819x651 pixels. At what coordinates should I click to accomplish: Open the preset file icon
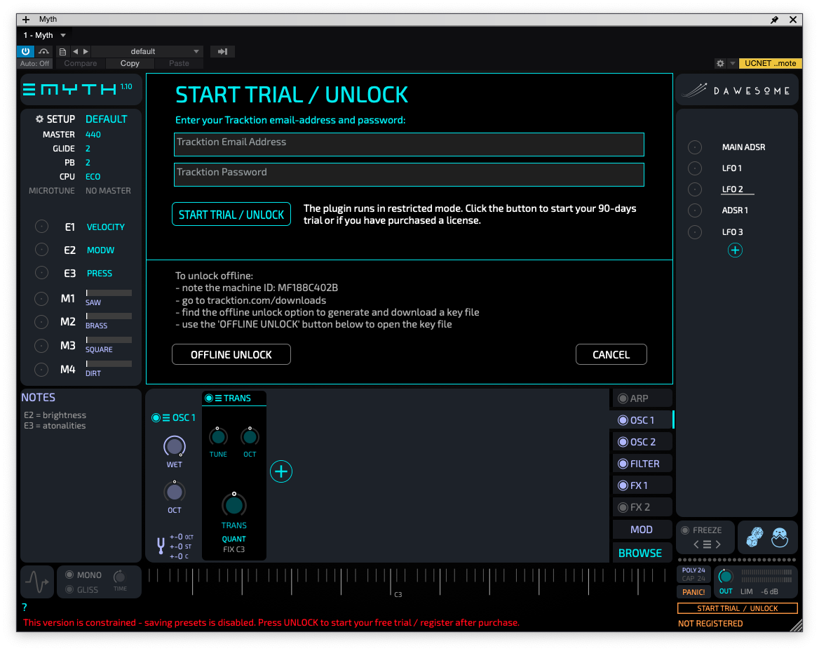click(62, 51)
